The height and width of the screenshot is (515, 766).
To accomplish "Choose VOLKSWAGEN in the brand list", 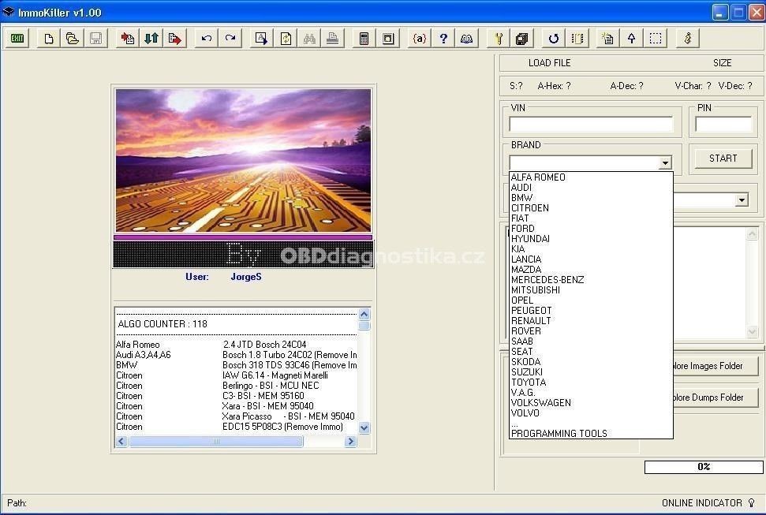I will coord(541,403).
